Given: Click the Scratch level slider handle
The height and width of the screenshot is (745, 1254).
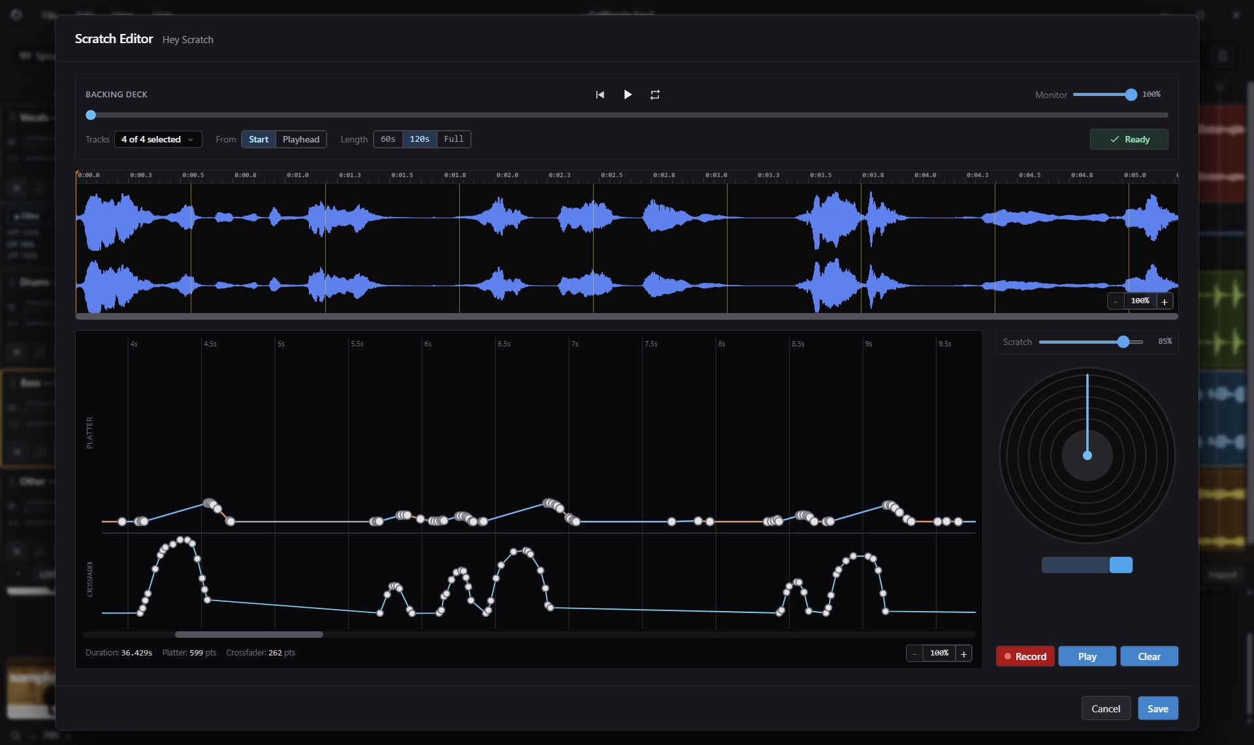Looking at the screenshot, I should coord(1123,342).
